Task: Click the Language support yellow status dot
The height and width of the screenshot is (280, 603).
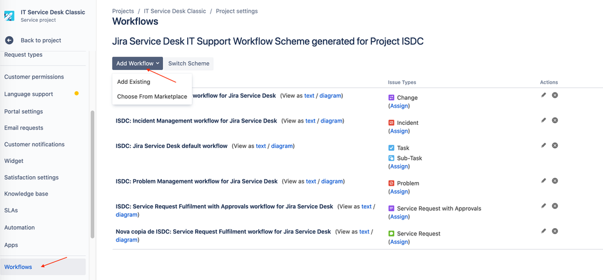Action: click(x=77, y=94)
